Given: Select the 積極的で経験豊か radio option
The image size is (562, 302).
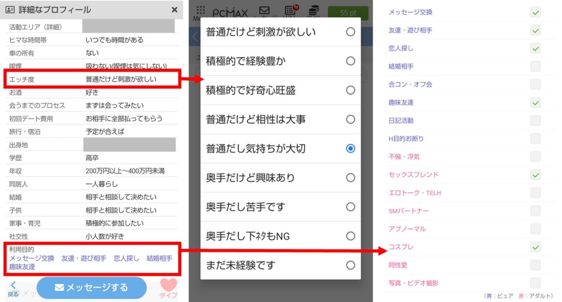Looking at the screenshot, I should 350,61.
